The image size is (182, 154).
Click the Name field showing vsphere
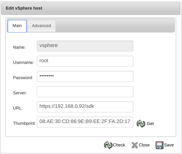(x=85, y=46)
